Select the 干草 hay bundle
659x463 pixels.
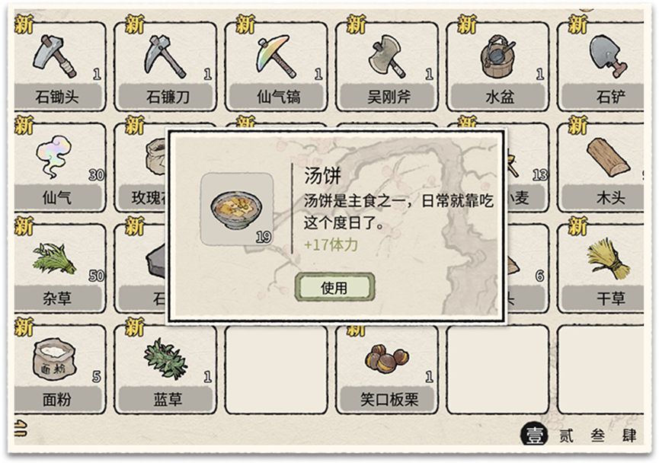coord(601,268)
